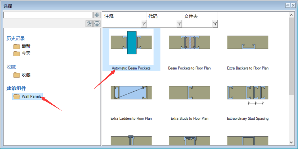Click the Extraordinary Stud Spacing label
298x149 pixels.
pos(248,118)
